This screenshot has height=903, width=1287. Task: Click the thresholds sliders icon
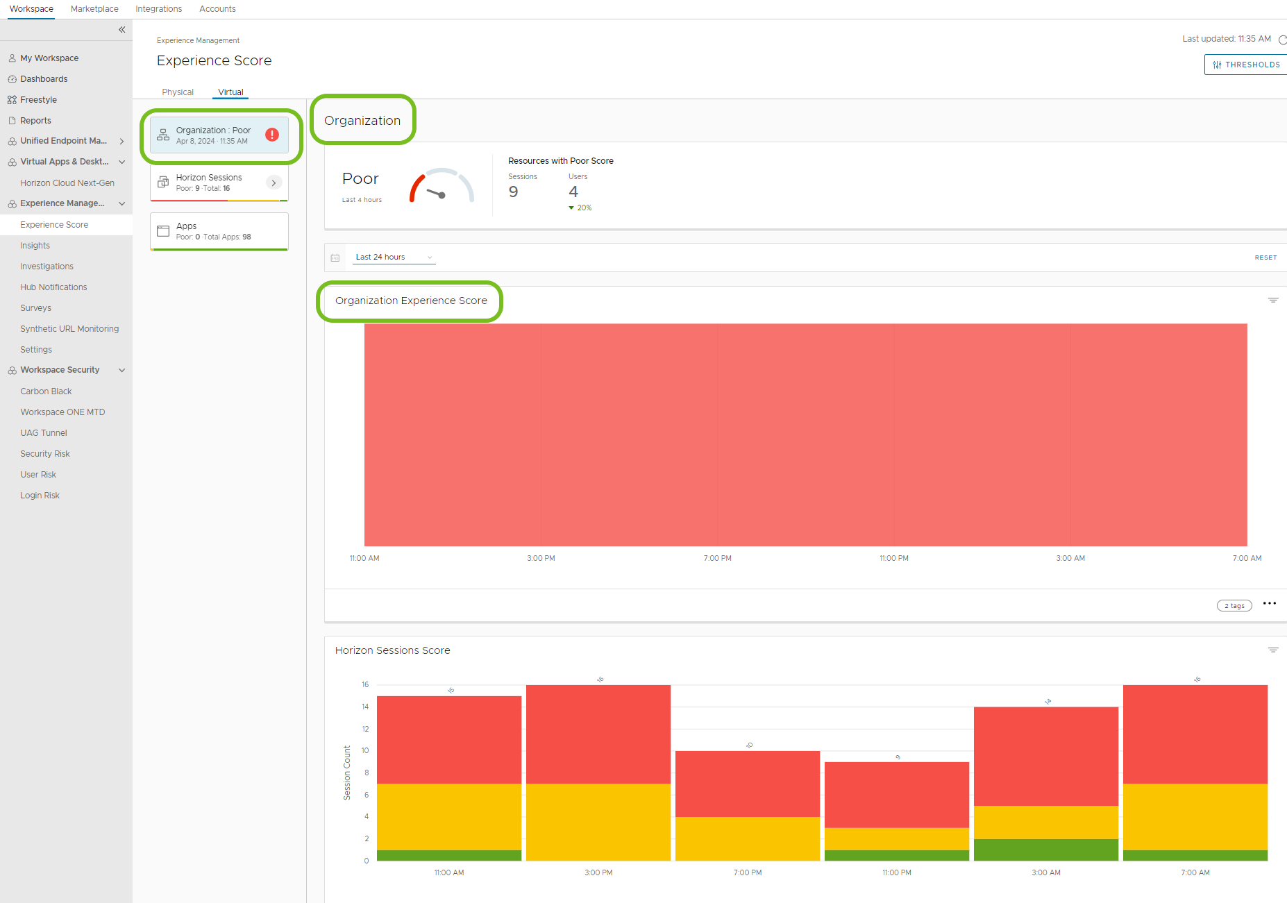pos(1217,65)
